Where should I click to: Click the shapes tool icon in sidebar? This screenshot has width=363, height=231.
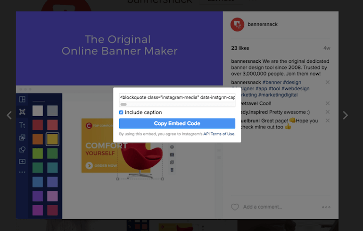point(22,150)
